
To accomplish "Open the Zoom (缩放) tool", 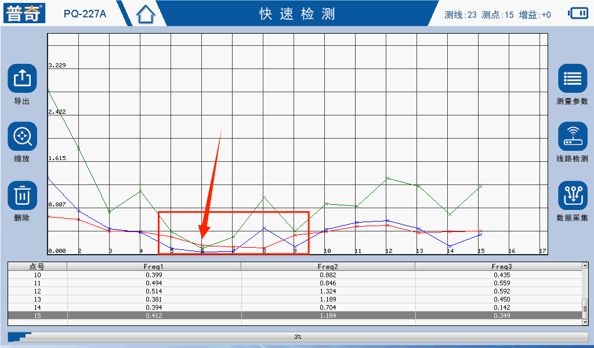I will pyautogui.click(x=22, y=137).
